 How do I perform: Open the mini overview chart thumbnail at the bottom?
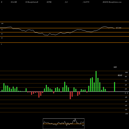pyautogui.click(x=64, y=124)
